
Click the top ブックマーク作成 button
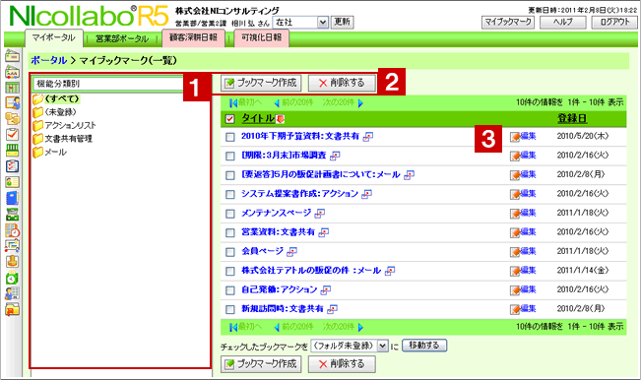261,83
